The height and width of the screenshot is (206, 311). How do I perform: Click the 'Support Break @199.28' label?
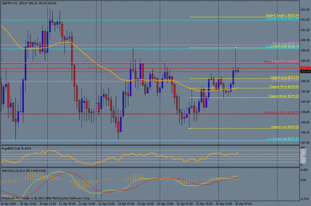point(284,96)
